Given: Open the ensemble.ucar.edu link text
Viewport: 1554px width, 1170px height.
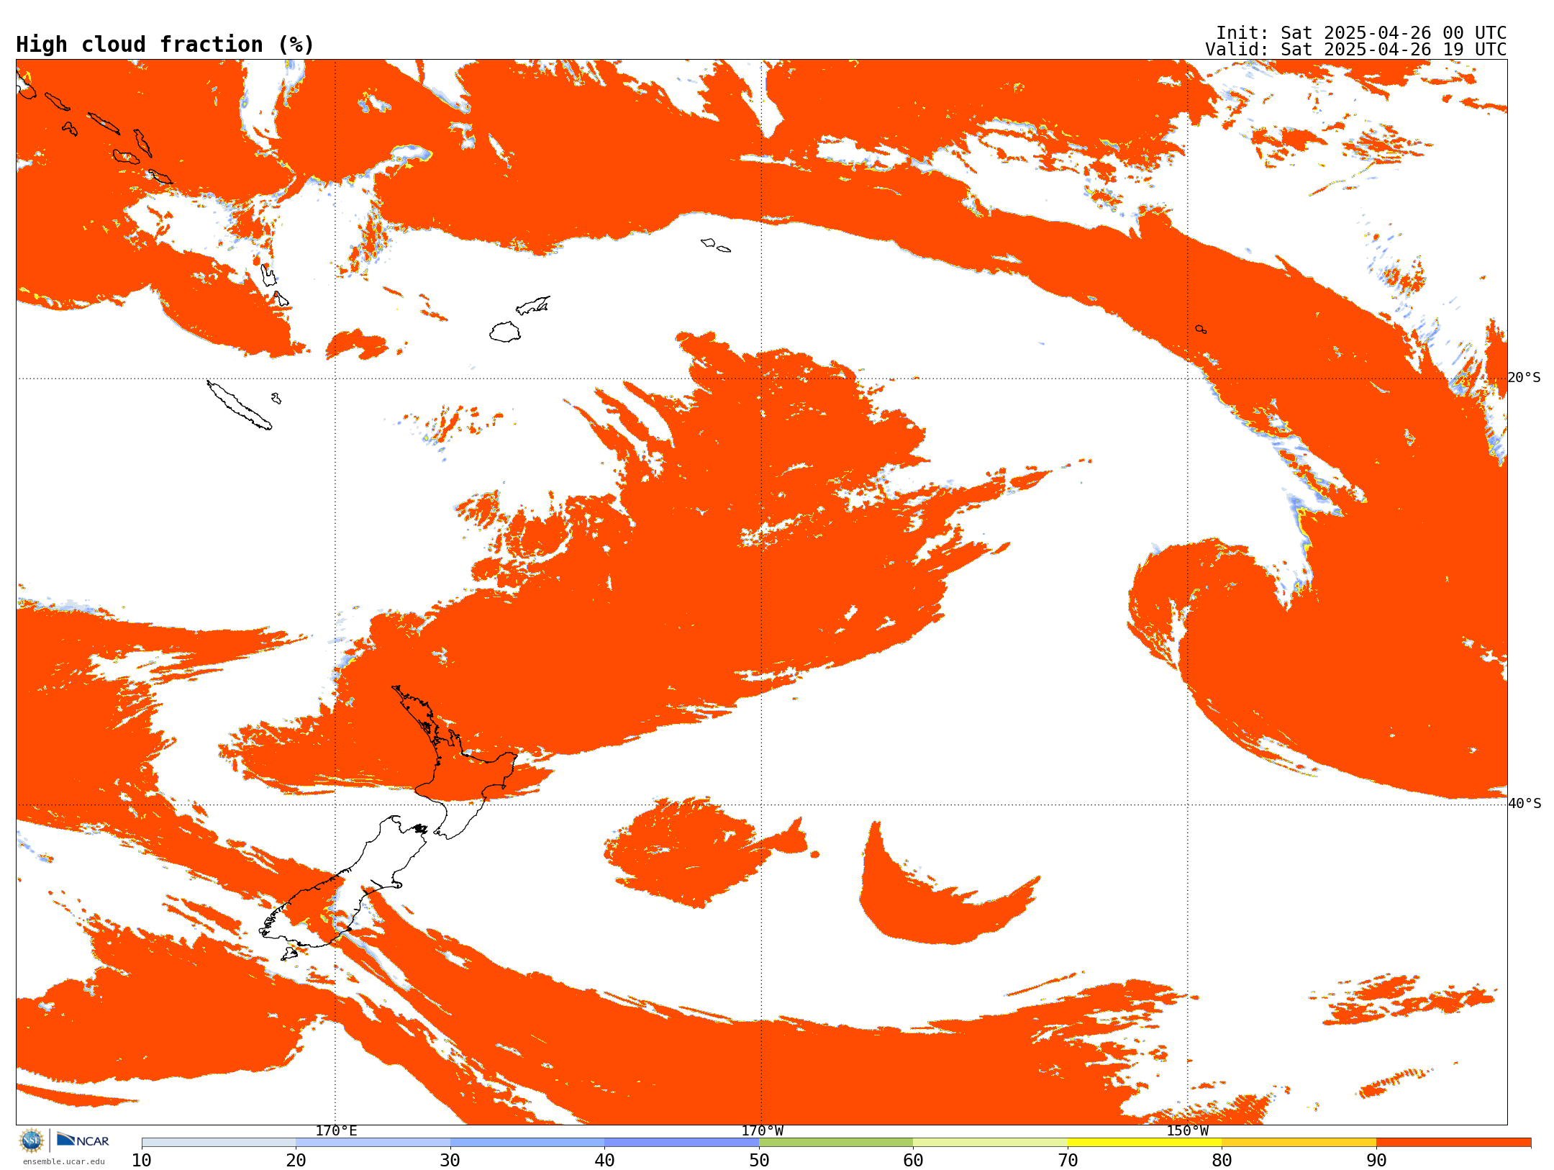Looking at the screenshot, I should (x=64, y=1161).
